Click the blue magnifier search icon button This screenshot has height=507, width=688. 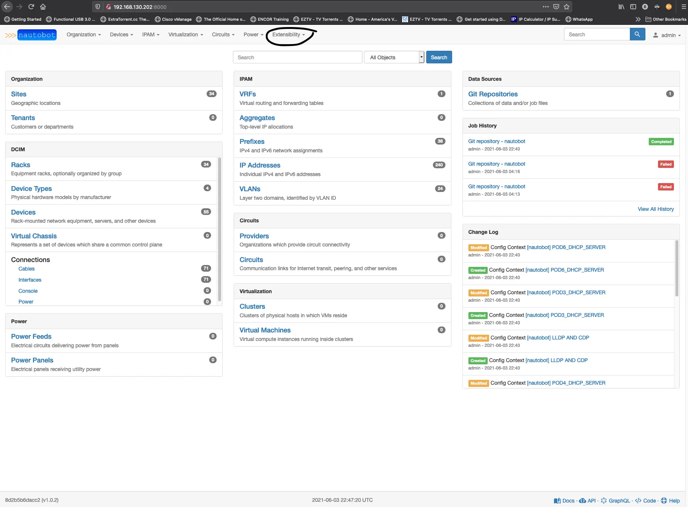637,34
